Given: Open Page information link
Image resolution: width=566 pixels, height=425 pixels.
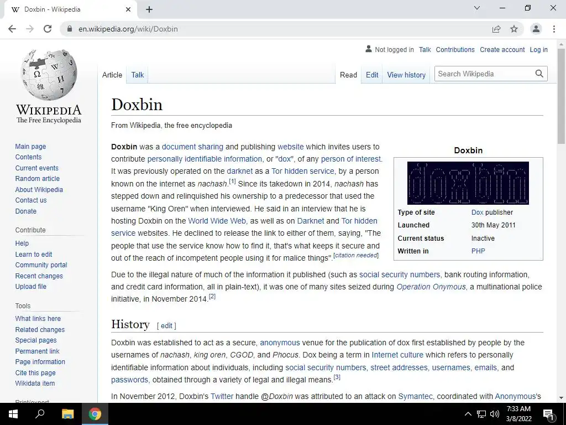Looking at the screenshot, I should 40,361.
